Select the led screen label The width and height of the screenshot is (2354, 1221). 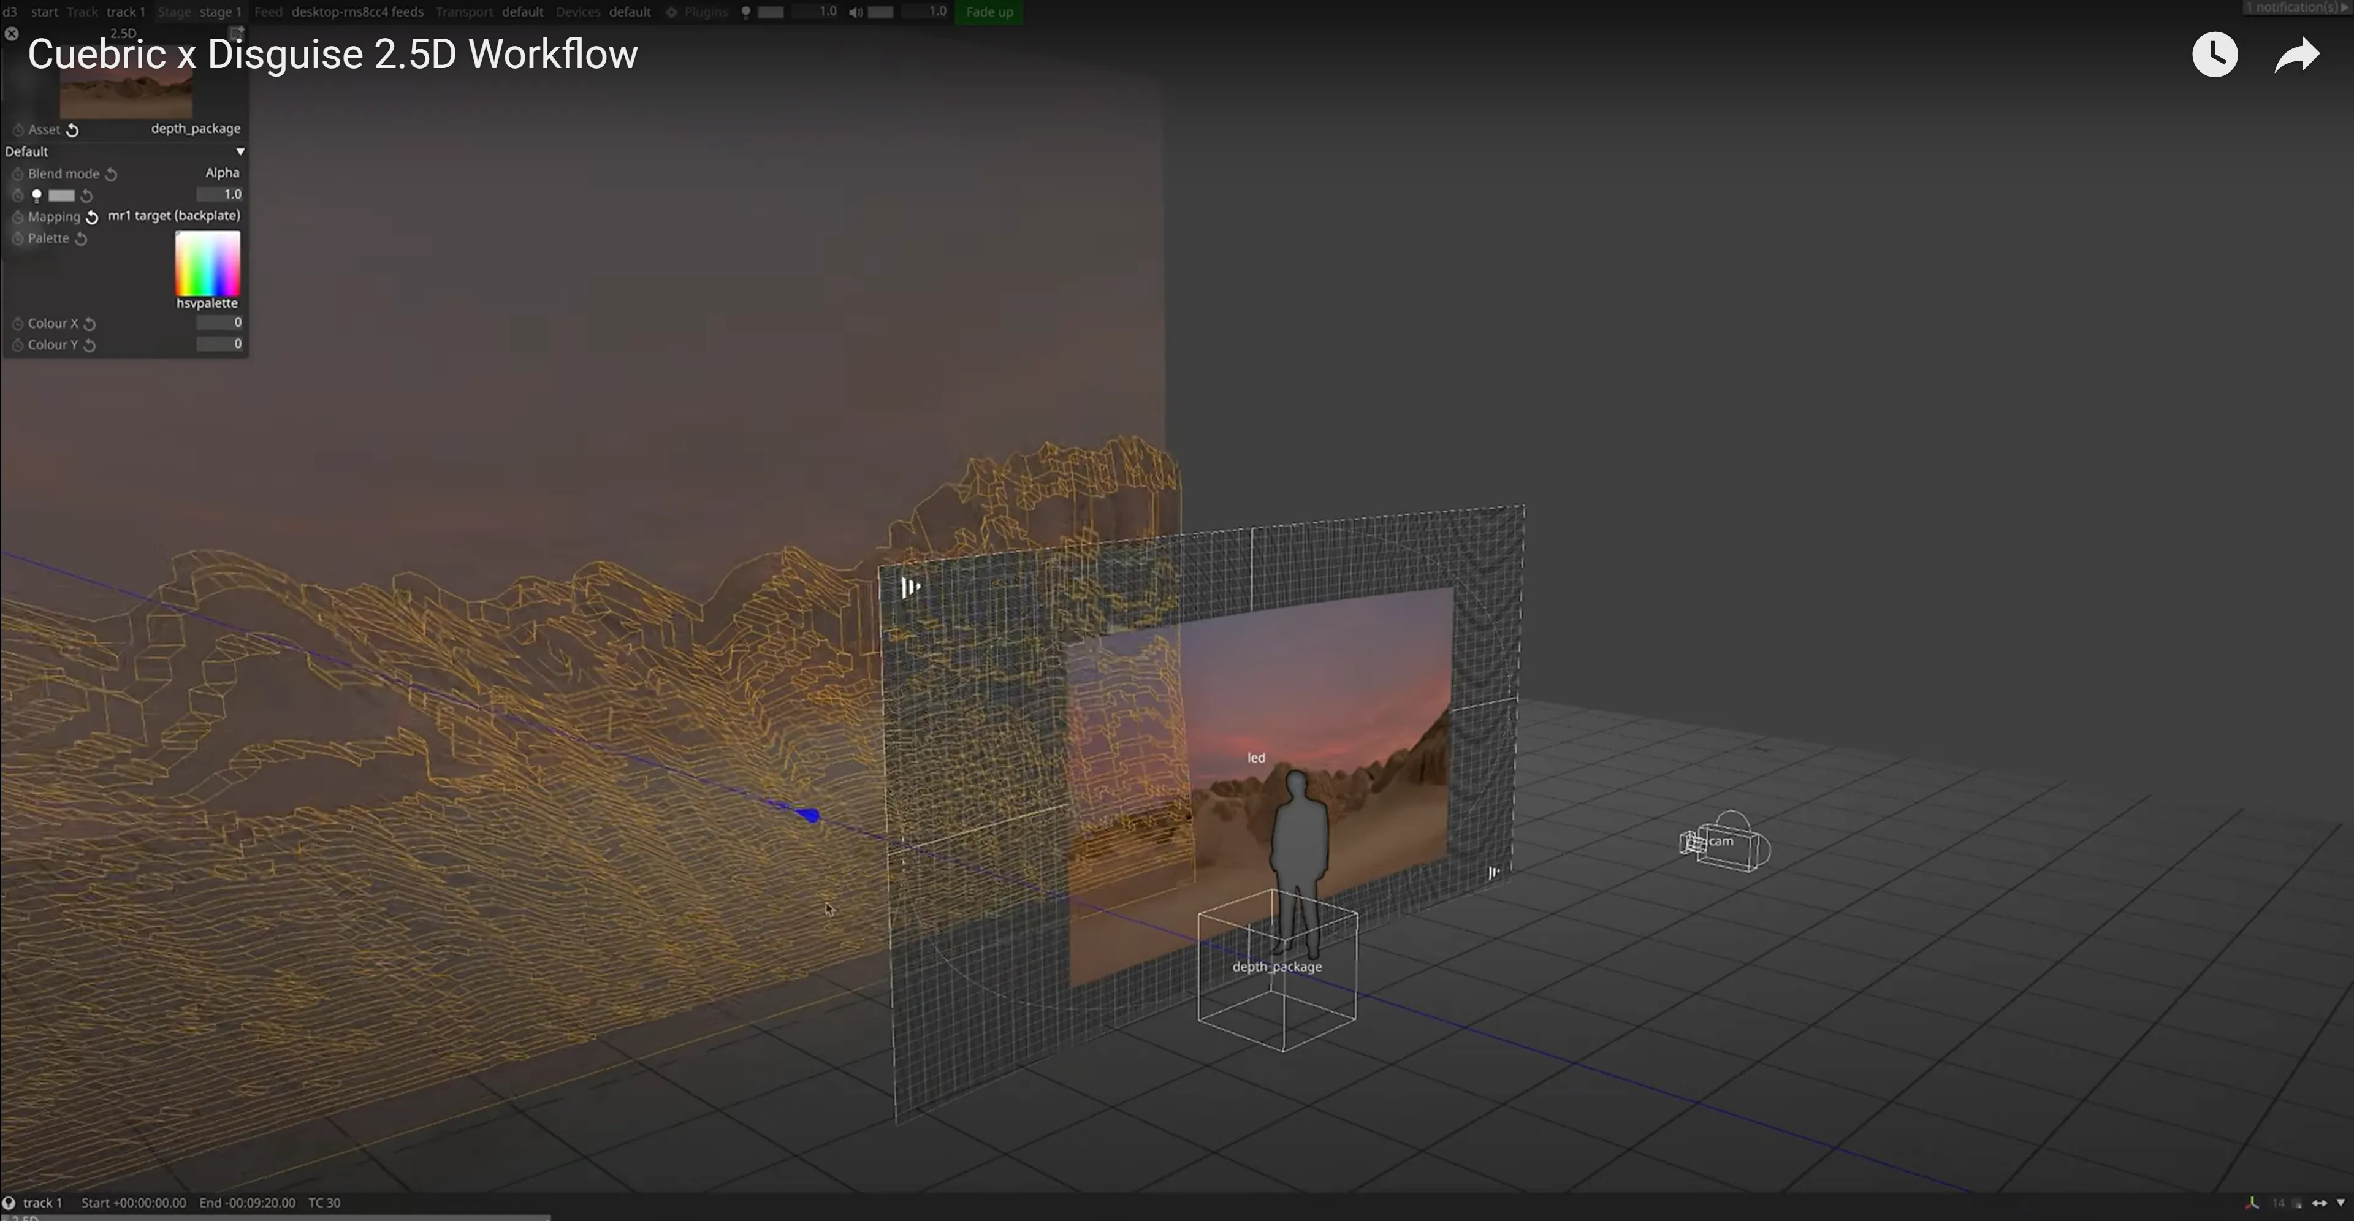click(x=1257, y=758)
